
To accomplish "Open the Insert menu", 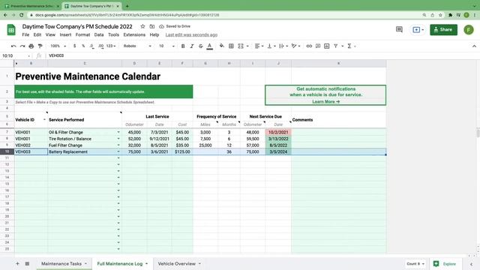I will (x=65, y=35).
